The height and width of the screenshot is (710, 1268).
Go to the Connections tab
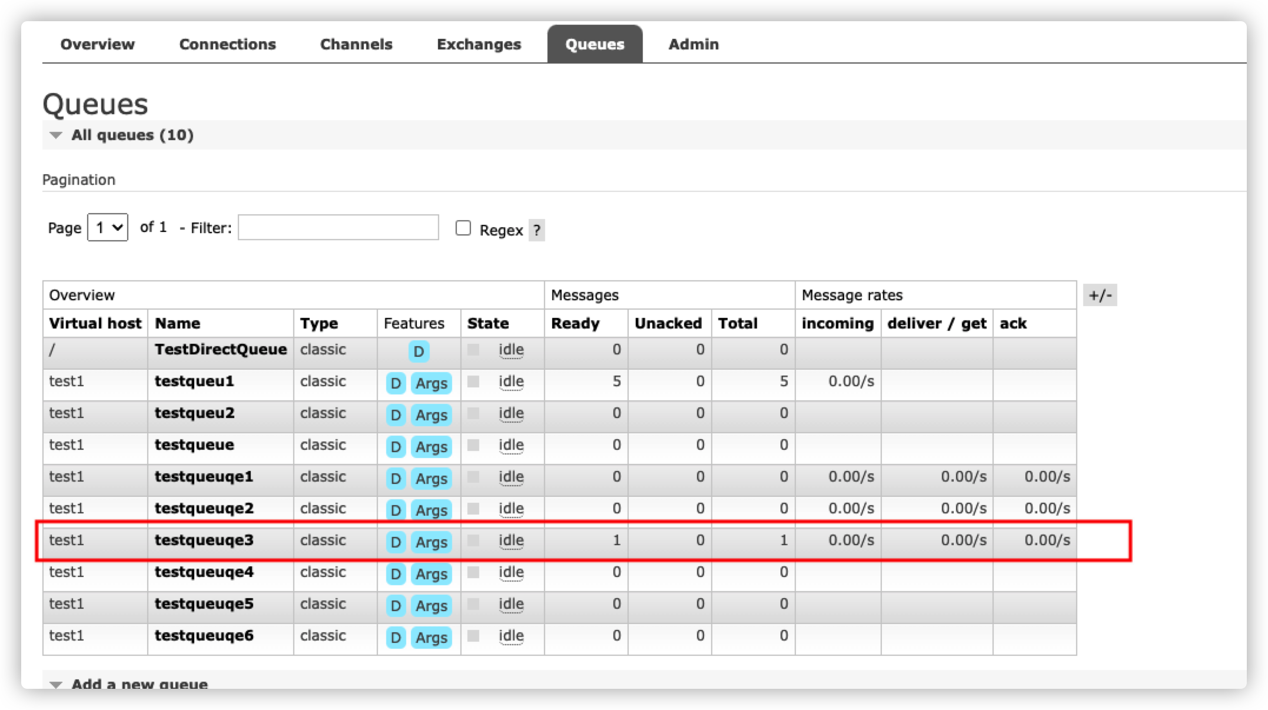227,44
